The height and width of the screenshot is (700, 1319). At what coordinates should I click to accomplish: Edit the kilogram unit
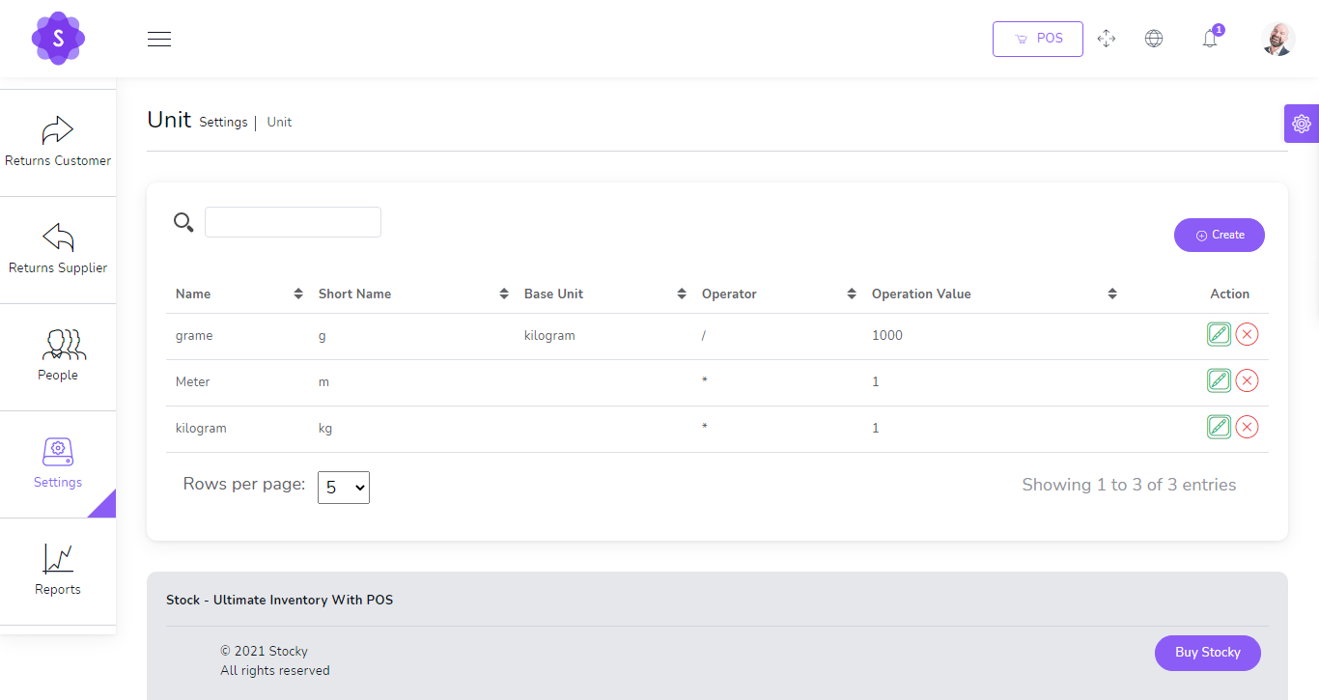tap(1219, 427)
